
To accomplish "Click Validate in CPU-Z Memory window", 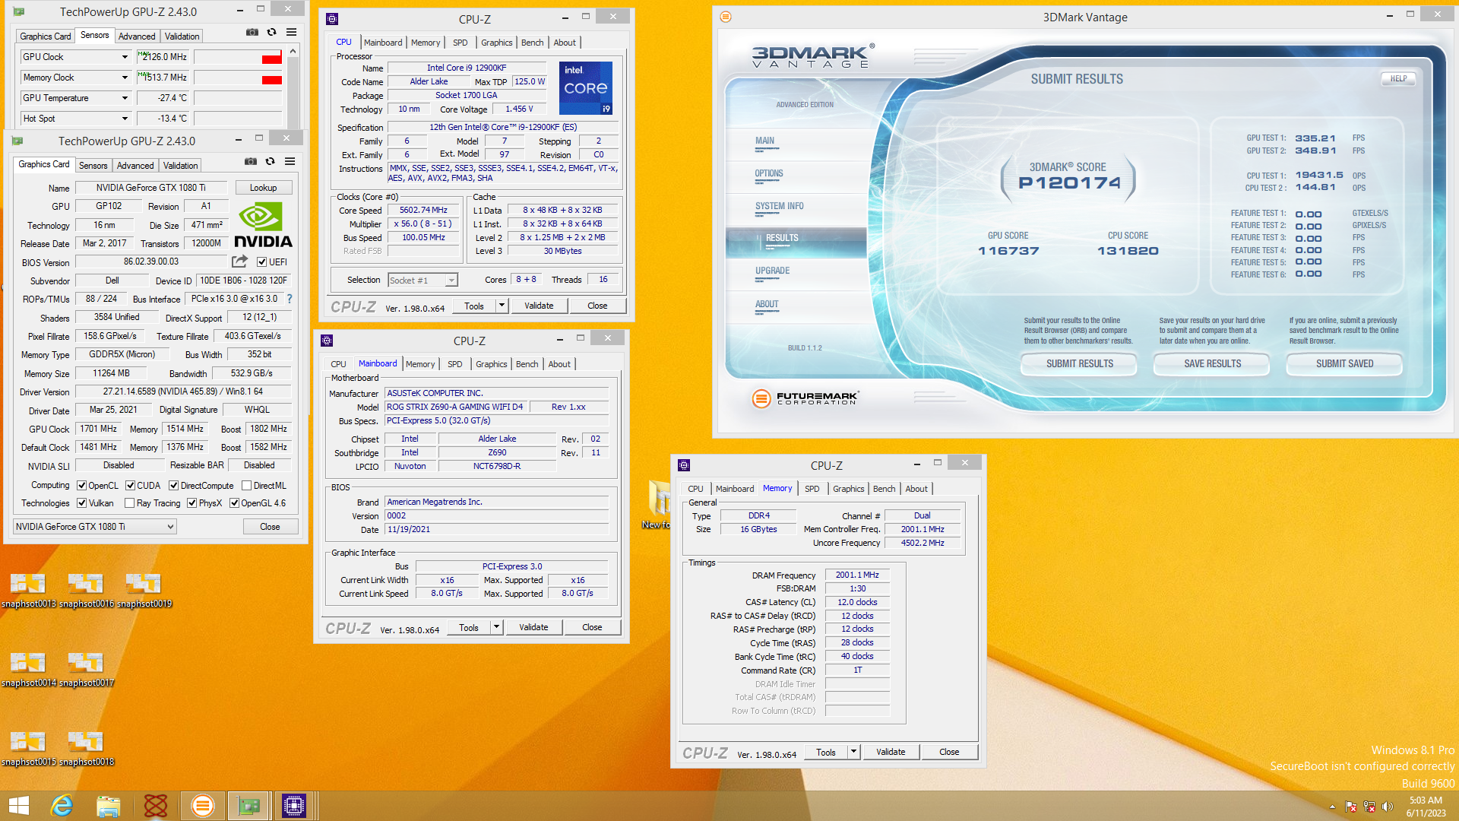I will (x=891, y=752).
